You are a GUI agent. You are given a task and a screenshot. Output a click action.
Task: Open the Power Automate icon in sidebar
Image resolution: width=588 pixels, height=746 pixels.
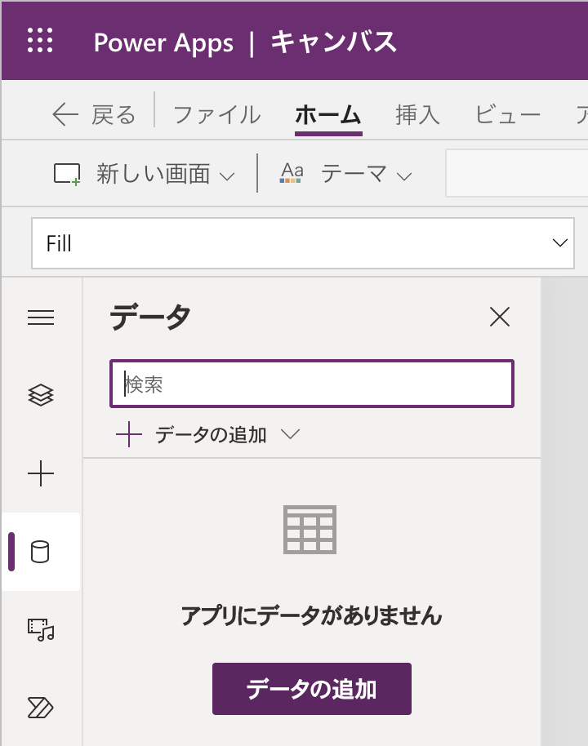click(x=41, y=707)
